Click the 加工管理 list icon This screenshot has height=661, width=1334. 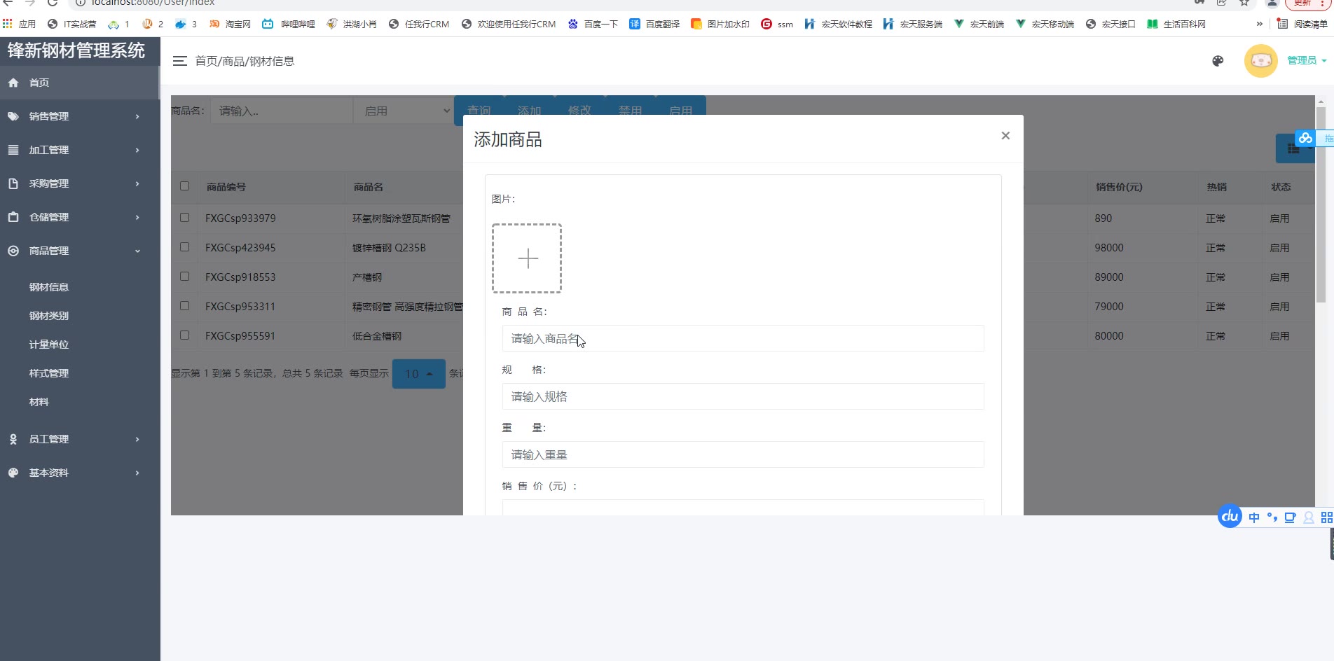(x=13, y=150)
